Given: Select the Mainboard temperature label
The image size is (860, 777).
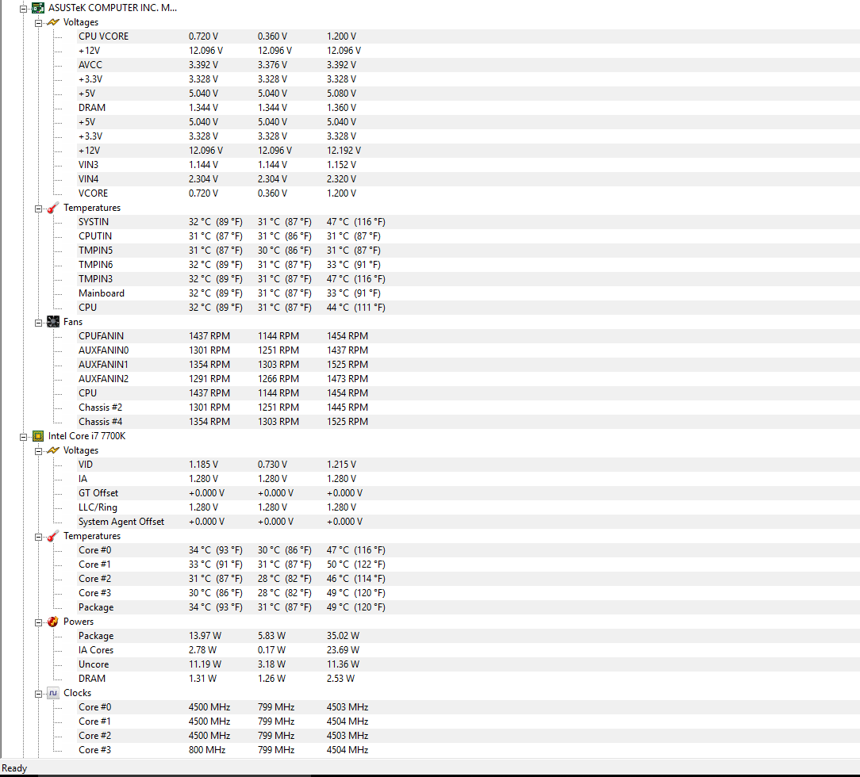Looking at the screenshot, I should pos(102,293).
